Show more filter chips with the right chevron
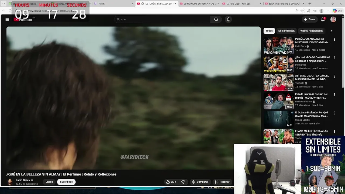This screenshot has height=194, width=345. coord(332,31)
